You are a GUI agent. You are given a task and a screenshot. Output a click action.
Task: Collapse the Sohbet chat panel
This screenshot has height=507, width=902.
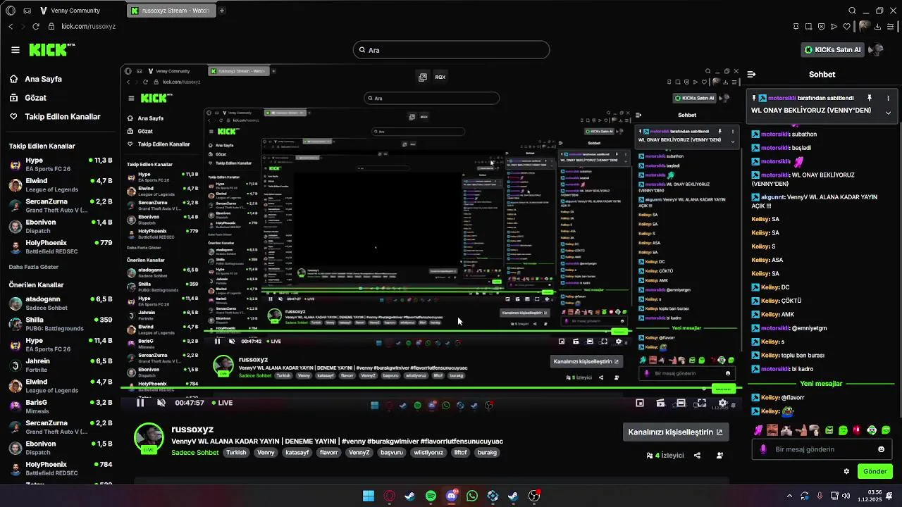tap(752, 74)
